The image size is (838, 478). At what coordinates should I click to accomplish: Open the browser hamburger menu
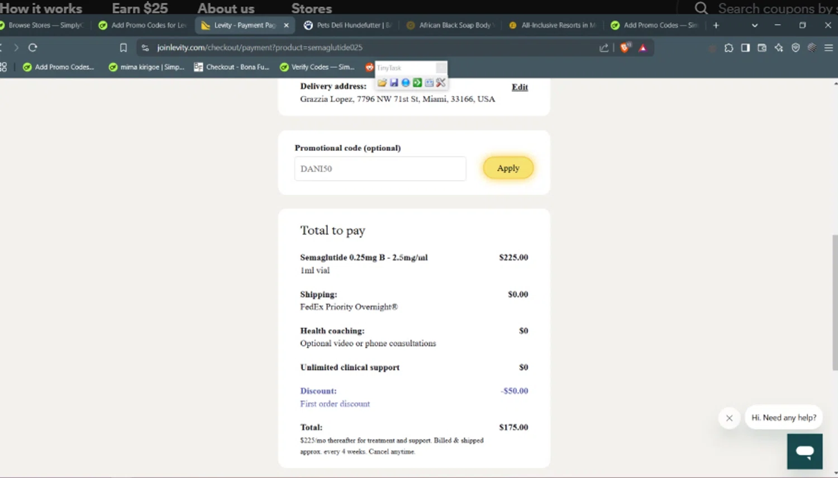pos(829,48)
